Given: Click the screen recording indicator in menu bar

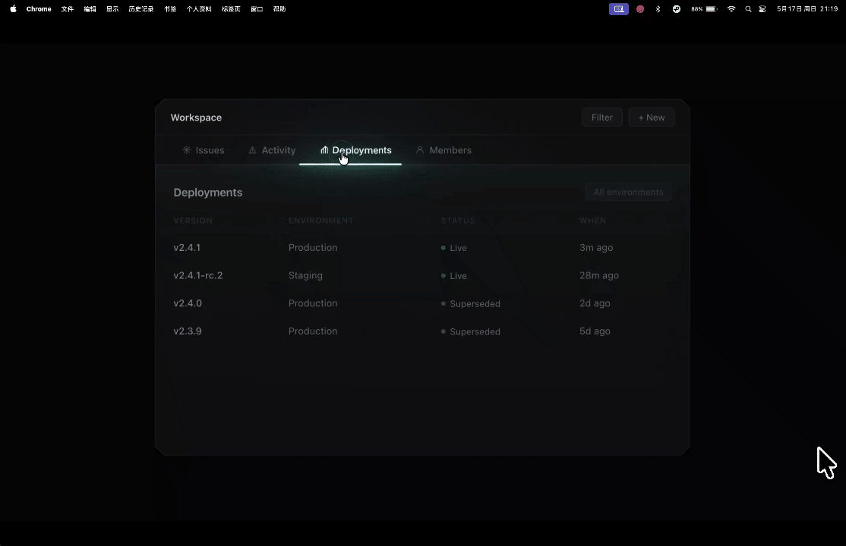Looking at the screenshot, I should coord(619,8).
